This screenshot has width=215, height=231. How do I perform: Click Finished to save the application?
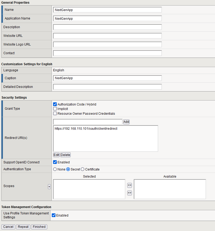click(39, 227)
